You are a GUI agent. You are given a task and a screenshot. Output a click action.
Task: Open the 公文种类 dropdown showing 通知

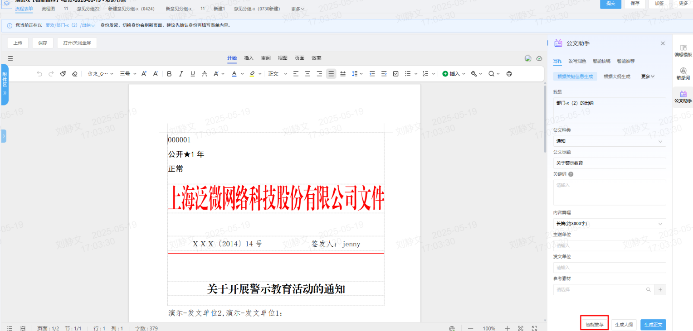(610, 141)
